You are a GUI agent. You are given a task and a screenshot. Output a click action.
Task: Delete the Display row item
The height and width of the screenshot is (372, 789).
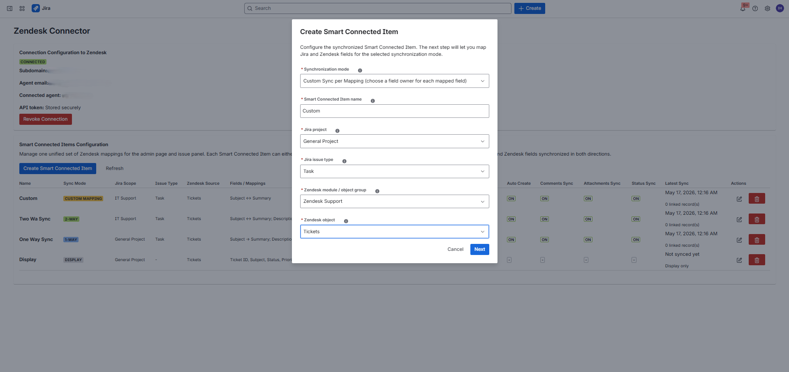pyautogui.click(x=757, y=260)
